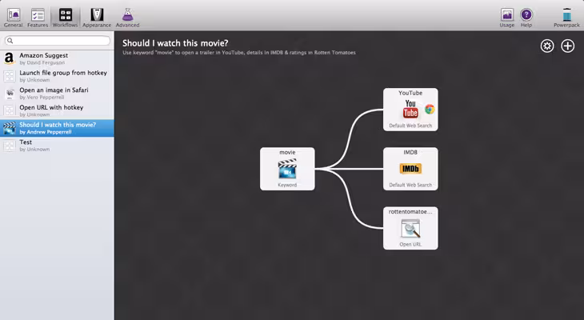Click the 'IMDB' title of the node
This screenshot has width=584, height=320.
pos(410,152)
